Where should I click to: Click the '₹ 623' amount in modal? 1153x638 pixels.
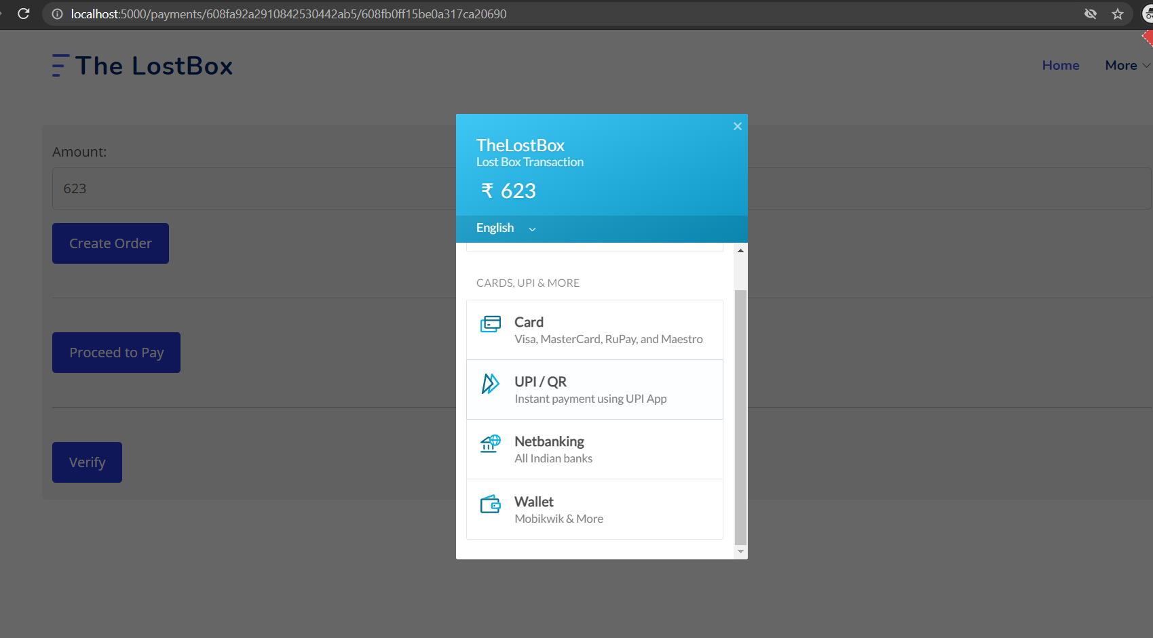point(508,191)
